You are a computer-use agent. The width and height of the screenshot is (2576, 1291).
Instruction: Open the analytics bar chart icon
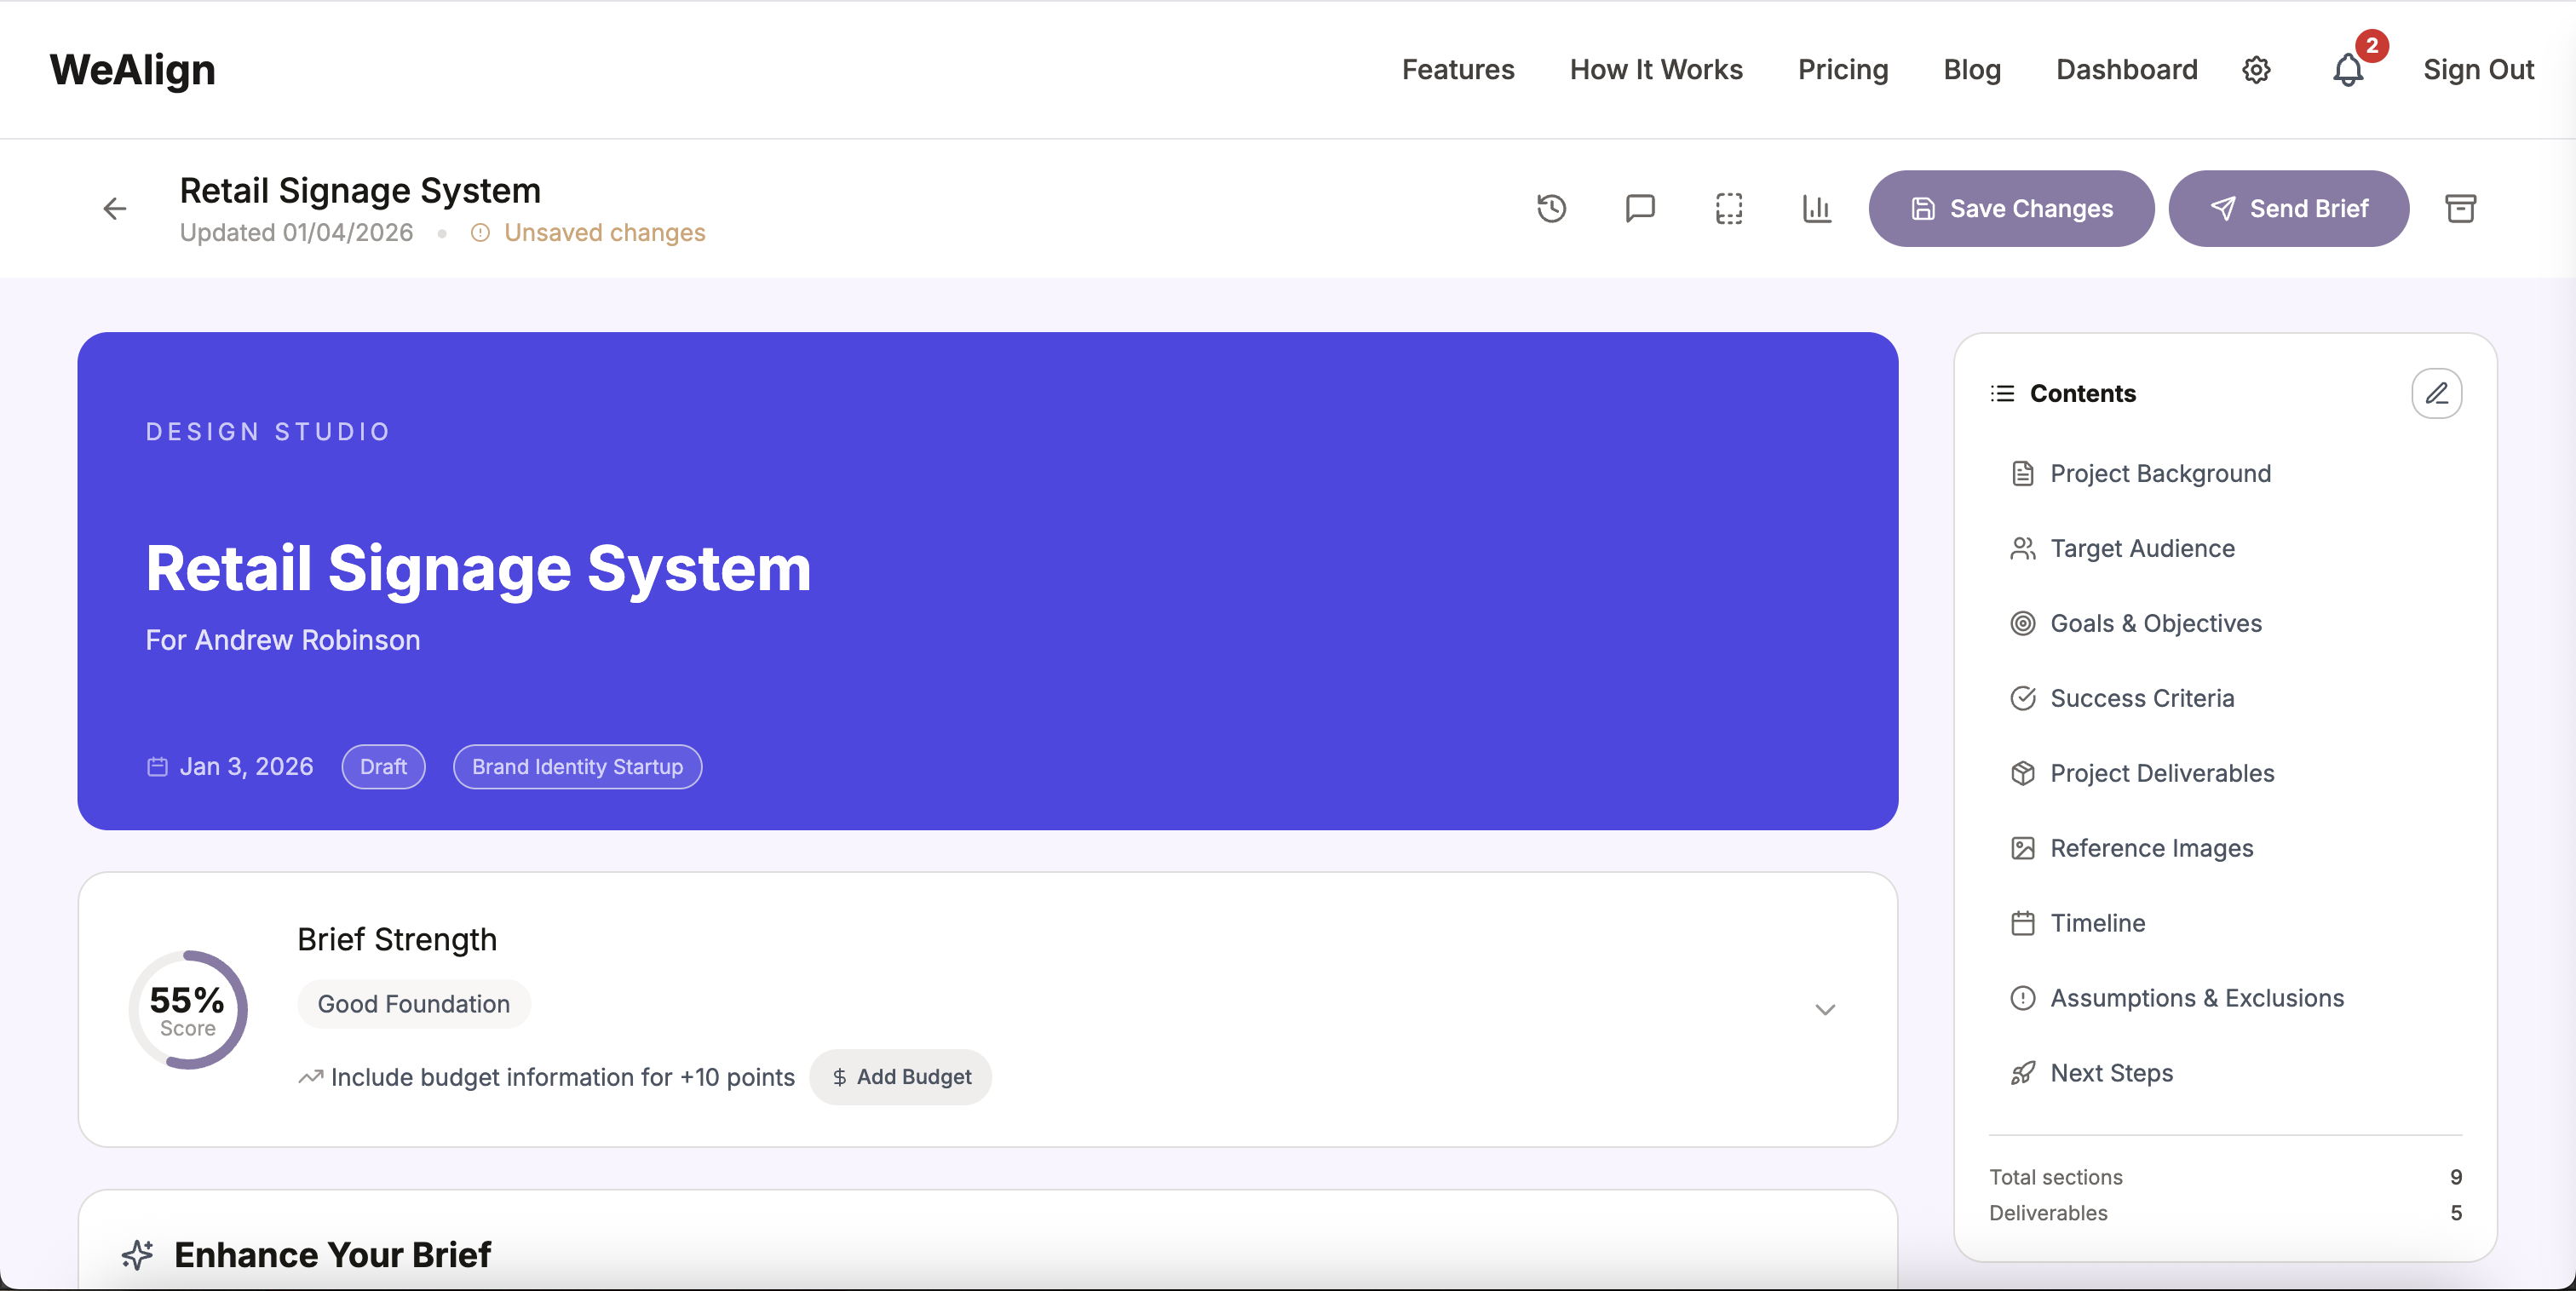[x=1817, y=208]
